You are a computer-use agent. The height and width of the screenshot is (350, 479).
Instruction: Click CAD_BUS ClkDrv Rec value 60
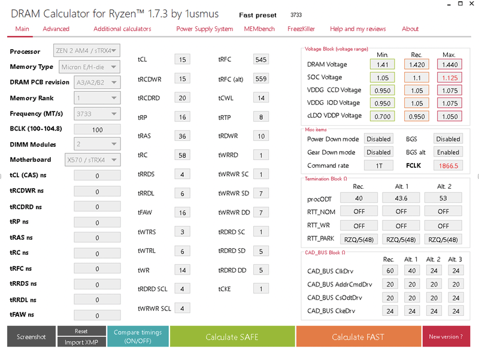tap(390, 271)
